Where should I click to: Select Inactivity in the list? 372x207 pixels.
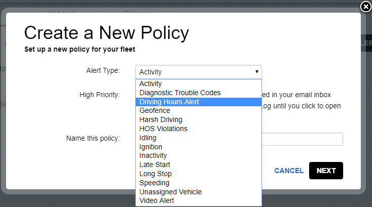[199, 155]
